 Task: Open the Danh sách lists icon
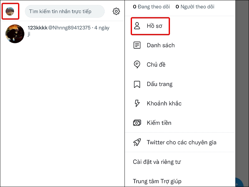pyautogui.click(x=137, y=45)
